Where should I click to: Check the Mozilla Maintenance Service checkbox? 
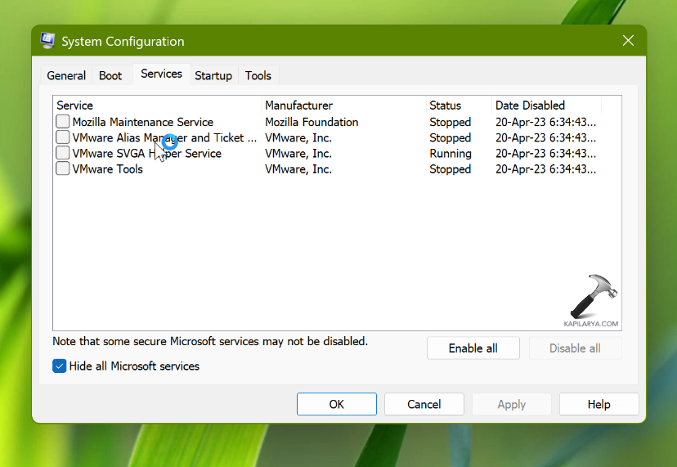click(x=63, y=122)
